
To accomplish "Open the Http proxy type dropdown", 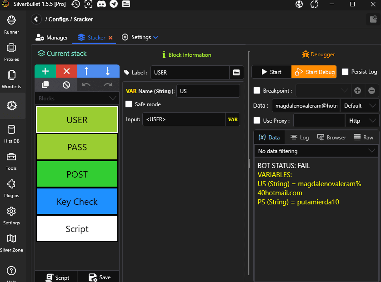I will pyautogui.click(x=362, y=120).
